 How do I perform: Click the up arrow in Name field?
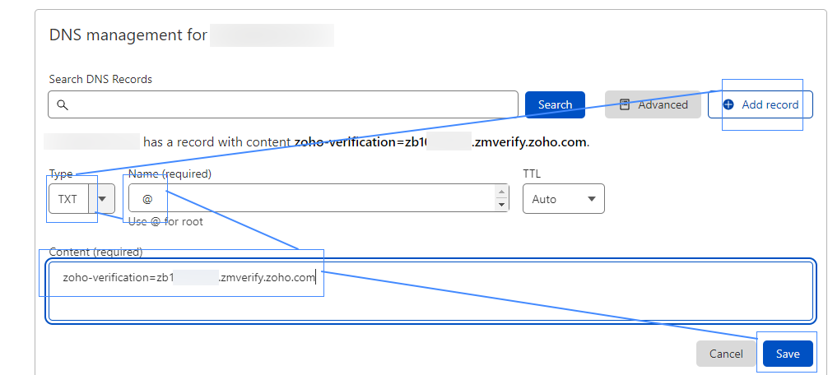502,192
